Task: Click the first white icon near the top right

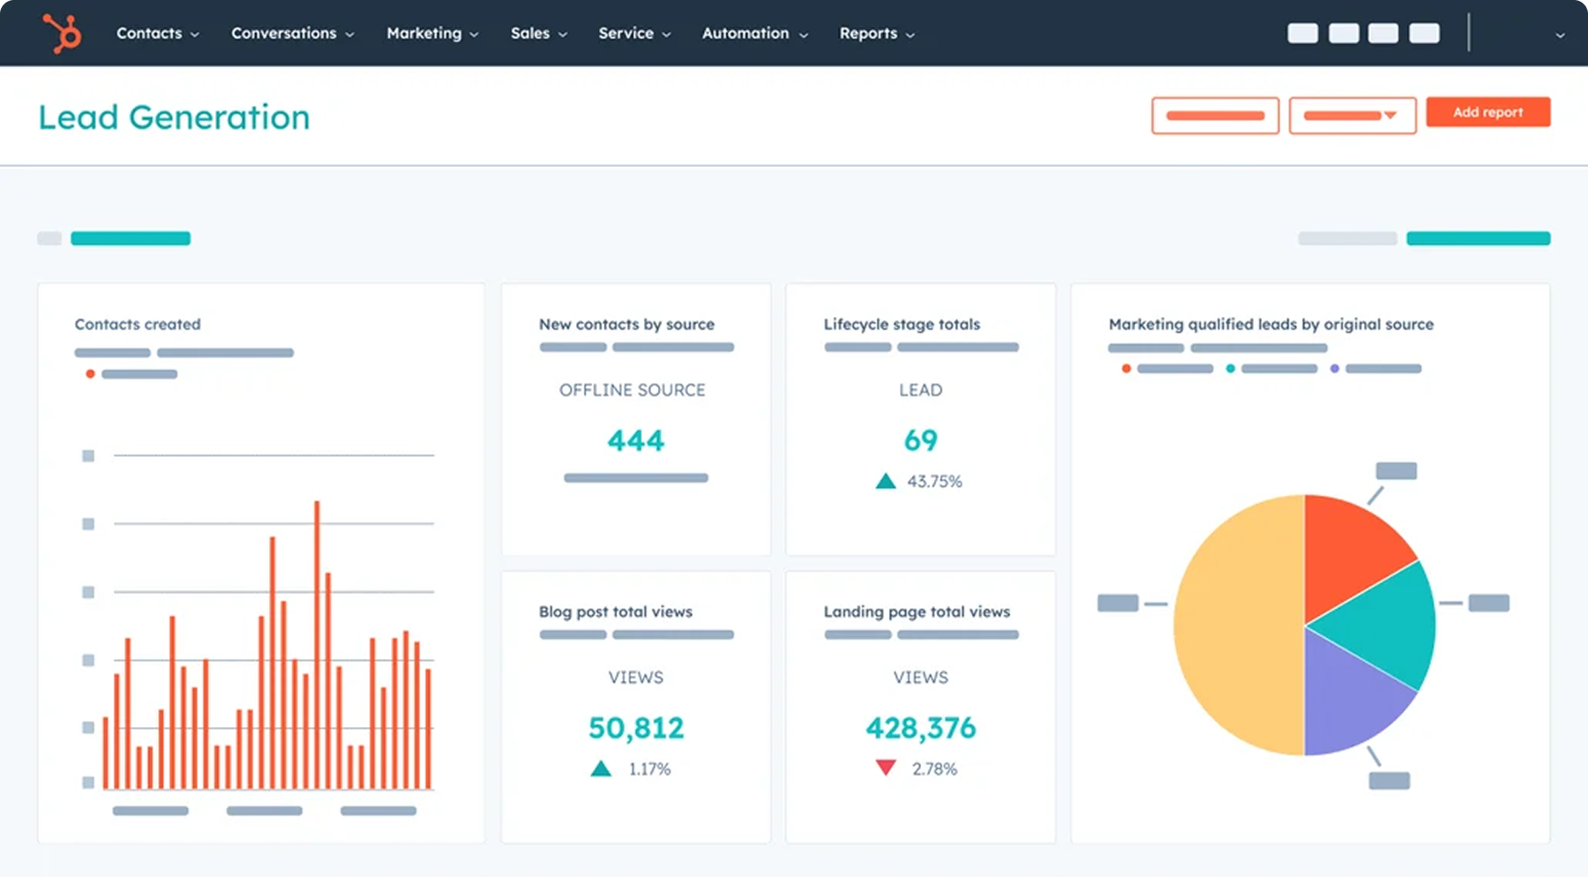Action: [1303, 33]
